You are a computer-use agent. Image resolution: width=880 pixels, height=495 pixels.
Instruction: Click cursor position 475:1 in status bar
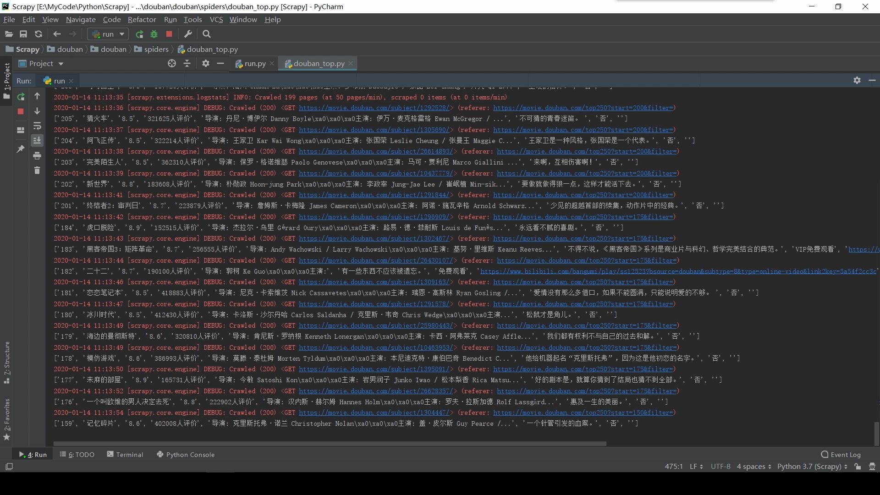click(673, 467)
